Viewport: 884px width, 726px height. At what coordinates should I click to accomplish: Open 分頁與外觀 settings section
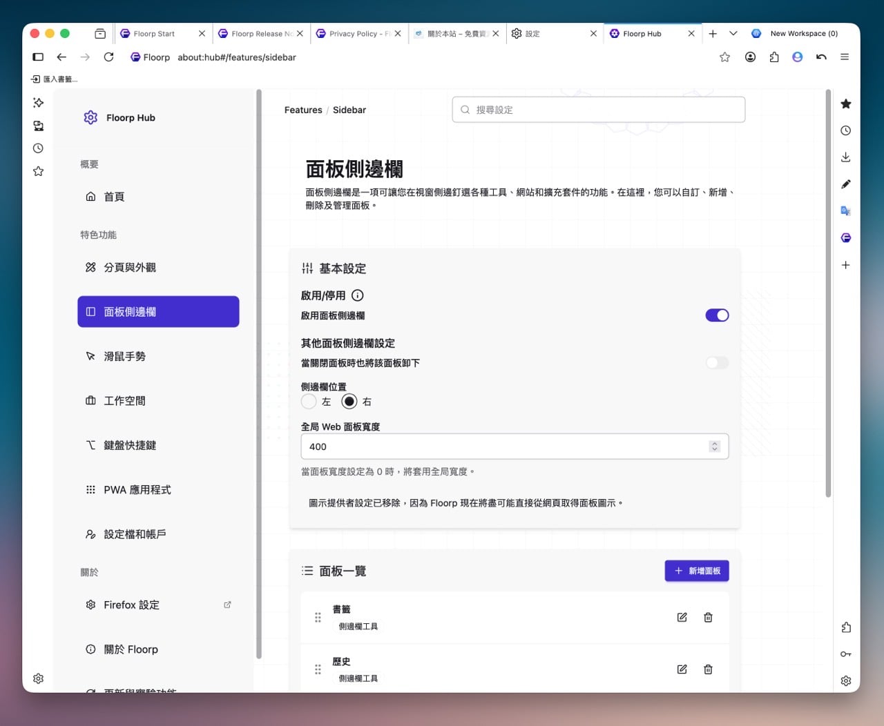pyautogui.click(x=158, y=267)
